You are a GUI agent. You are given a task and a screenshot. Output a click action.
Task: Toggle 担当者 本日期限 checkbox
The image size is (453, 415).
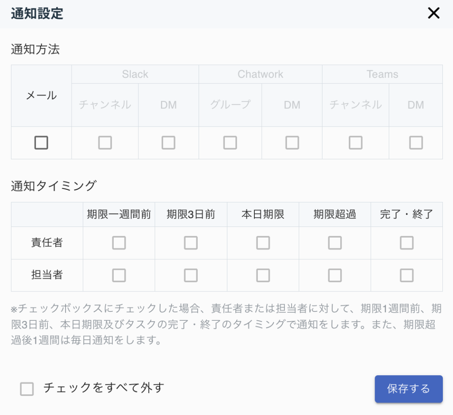pyautogui.click(x=263, y=275)
